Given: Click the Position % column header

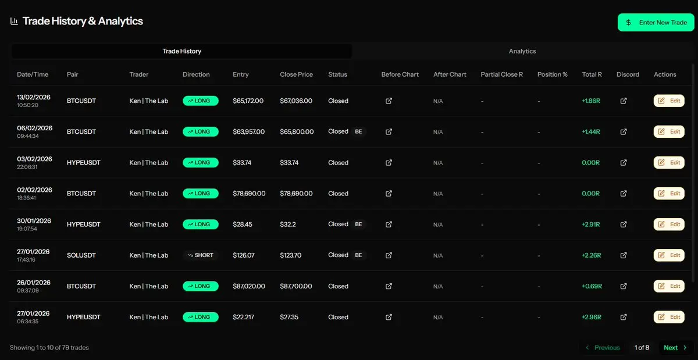Looking at the screenshot, I should 553,74.
